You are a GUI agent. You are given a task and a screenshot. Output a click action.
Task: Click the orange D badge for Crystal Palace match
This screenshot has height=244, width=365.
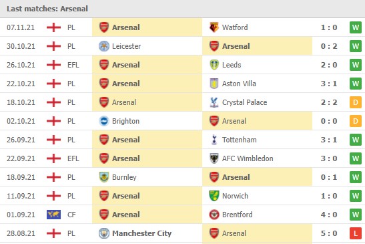click(356, 102)
